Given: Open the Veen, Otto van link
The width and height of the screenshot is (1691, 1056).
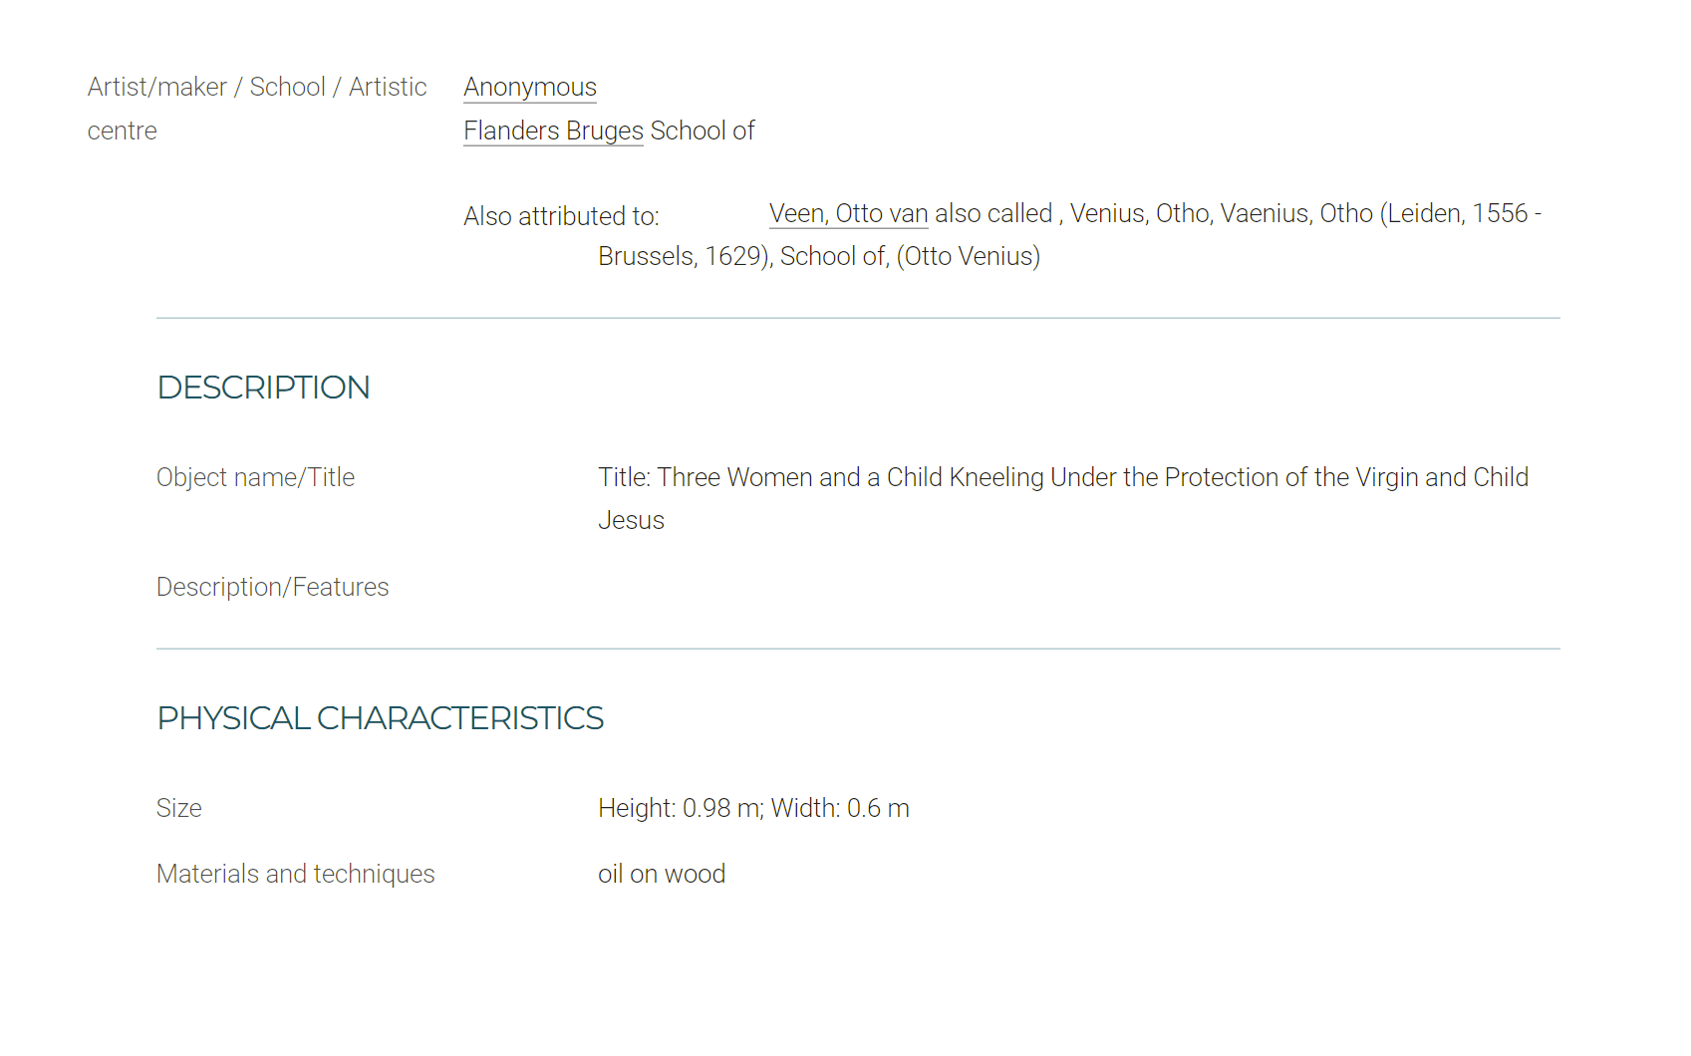Looking at the screenshot, I should tap(849, 214).
